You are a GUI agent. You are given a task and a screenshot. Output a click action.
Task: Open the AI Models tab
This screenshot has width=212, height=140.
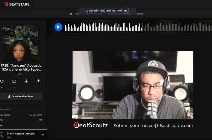pos(136,13)
